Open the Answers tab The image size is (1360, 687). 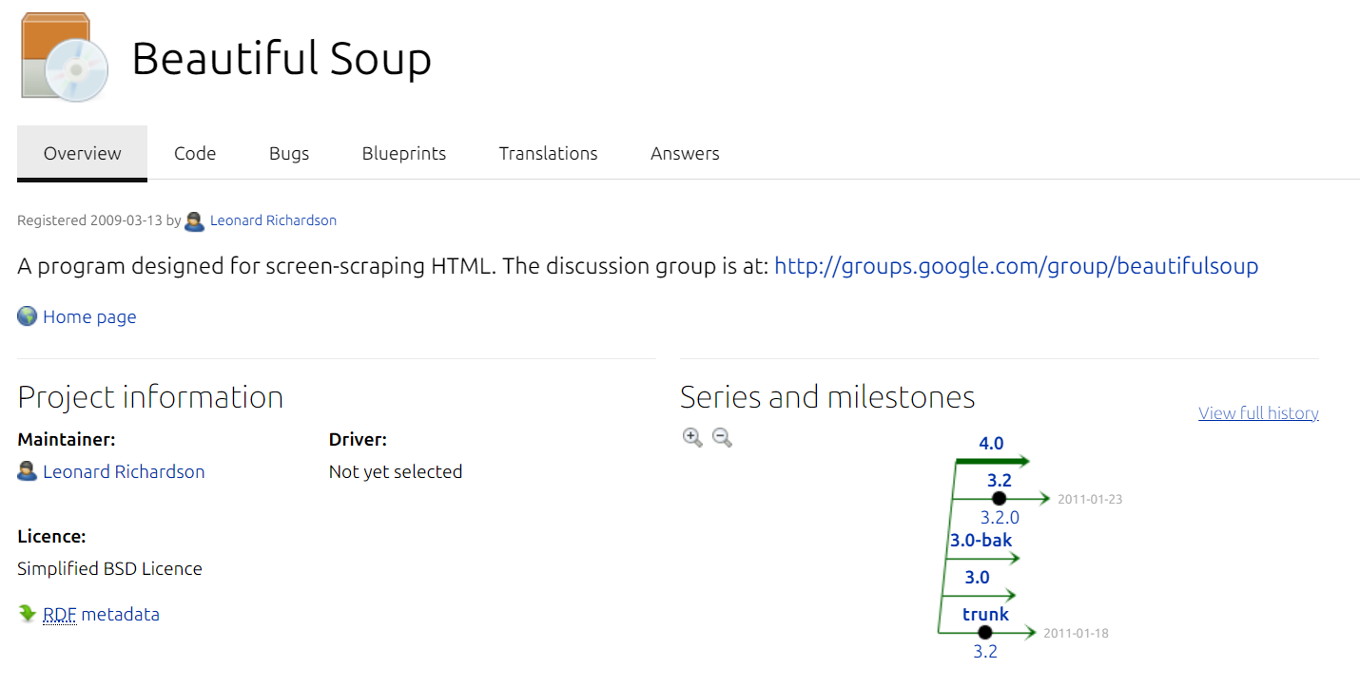684,153
